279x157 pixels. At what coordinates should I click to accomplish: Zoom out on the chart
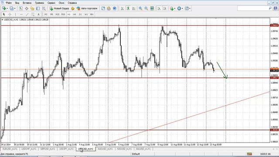click(x=146, y=8)
